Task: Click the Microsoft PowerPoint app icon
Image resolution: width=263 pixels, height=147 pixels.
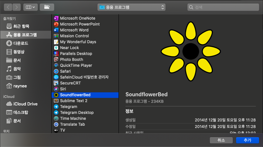Action: (56, 24)
